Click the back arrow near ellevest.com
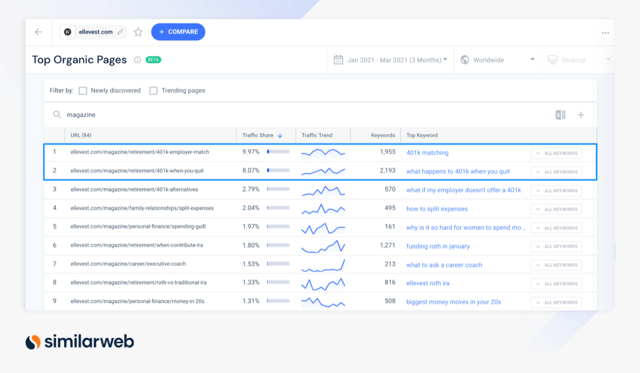Viewport: 640px width, 373px height. (x=38, y=32)
